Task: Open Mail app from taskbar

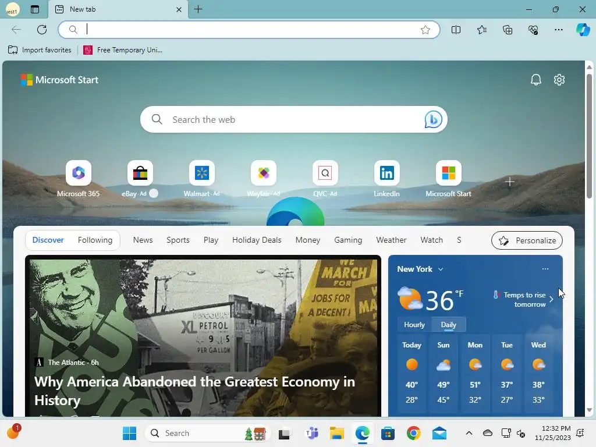Action: pyautogui.click(x=439, y=433)
